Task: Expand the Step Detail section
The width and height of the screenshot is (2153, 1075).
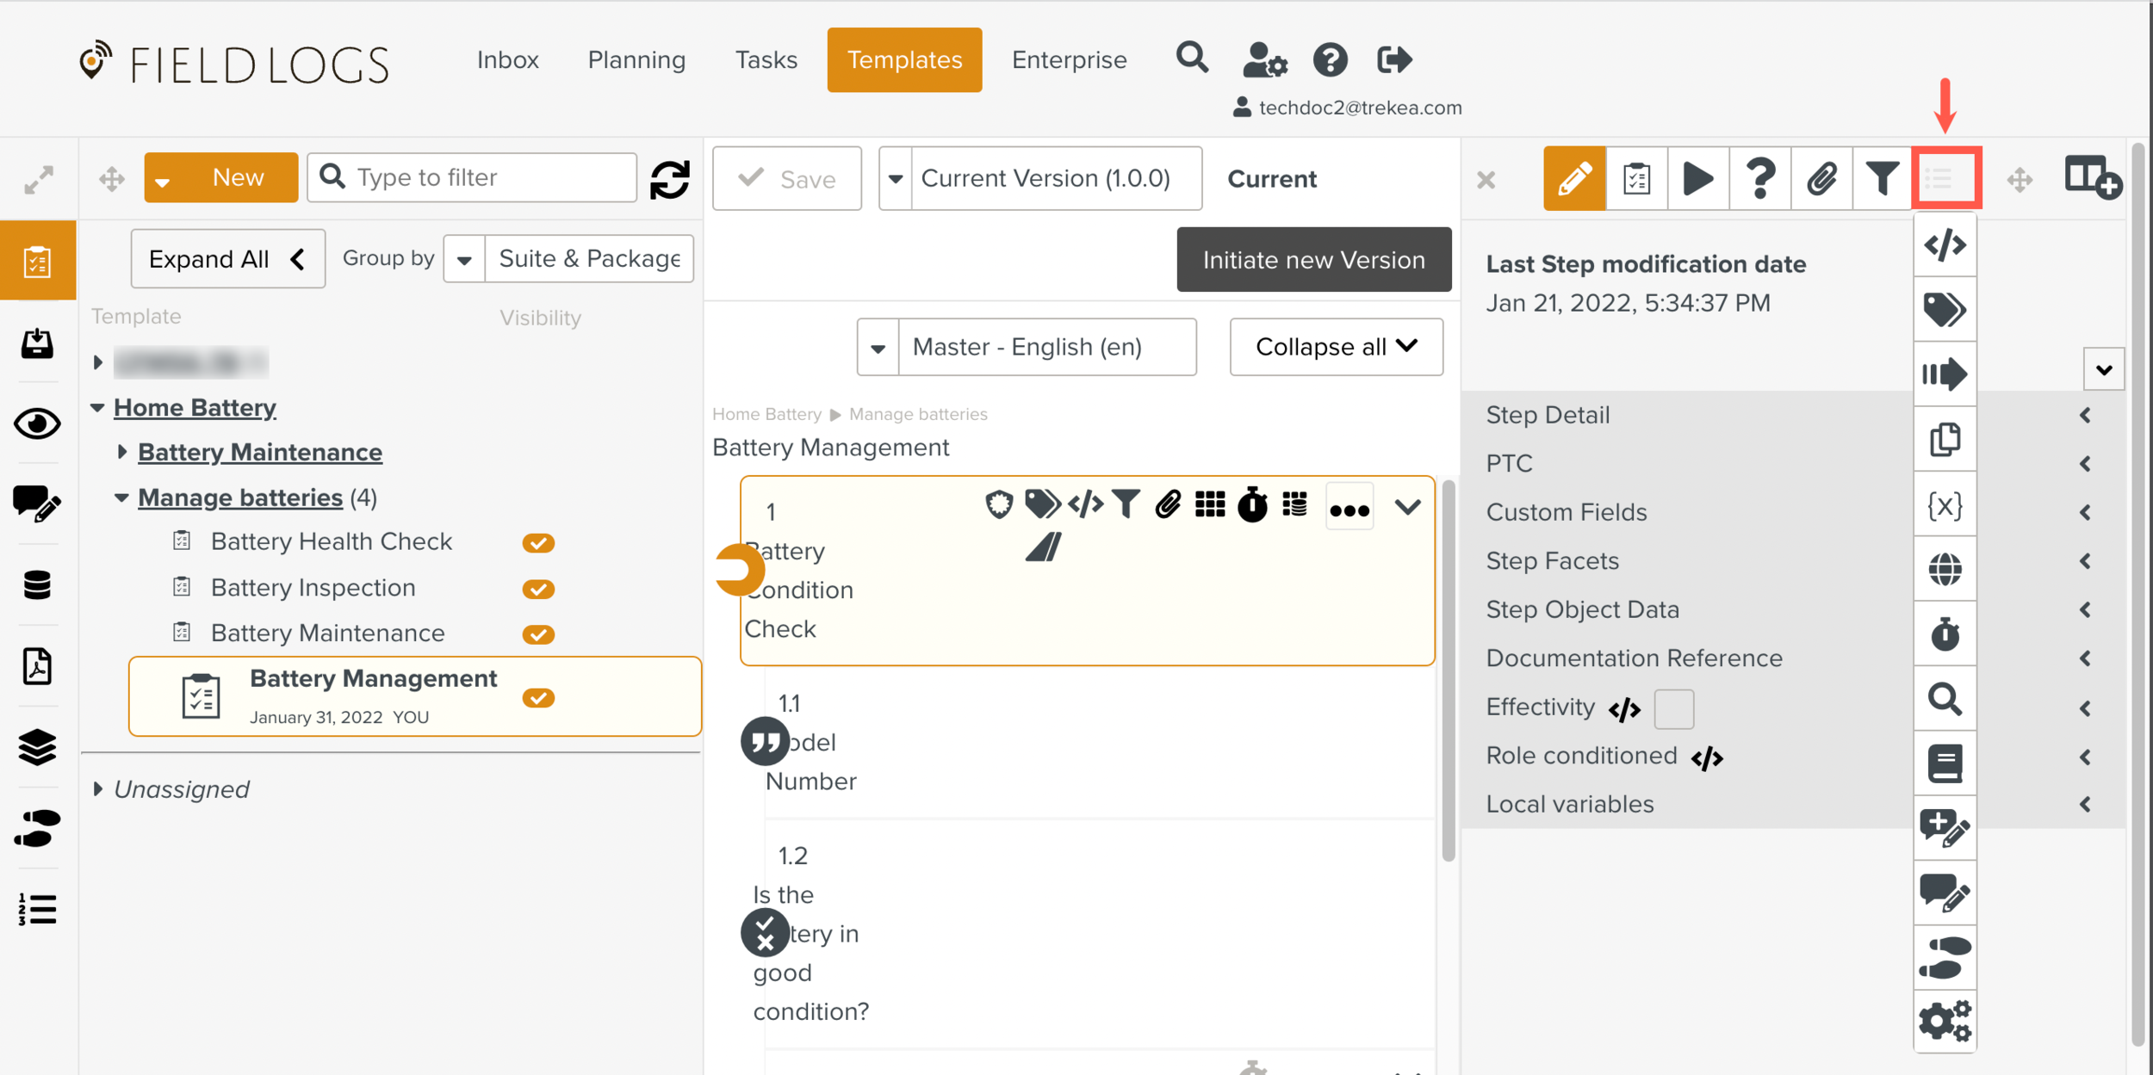Action: [x=2084, y=416]
